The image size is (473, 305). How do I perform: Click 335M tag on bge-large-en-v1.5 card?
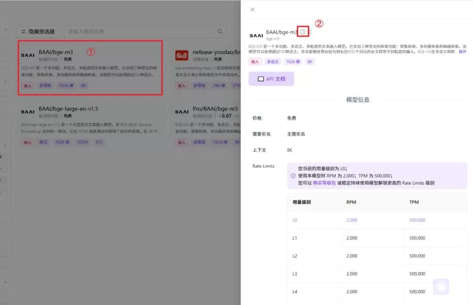coord(82,142)
